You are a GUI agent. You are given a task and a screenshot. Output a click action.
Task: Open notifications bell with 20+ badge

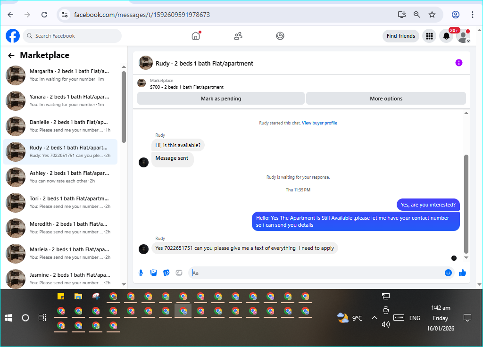(446, 36)
